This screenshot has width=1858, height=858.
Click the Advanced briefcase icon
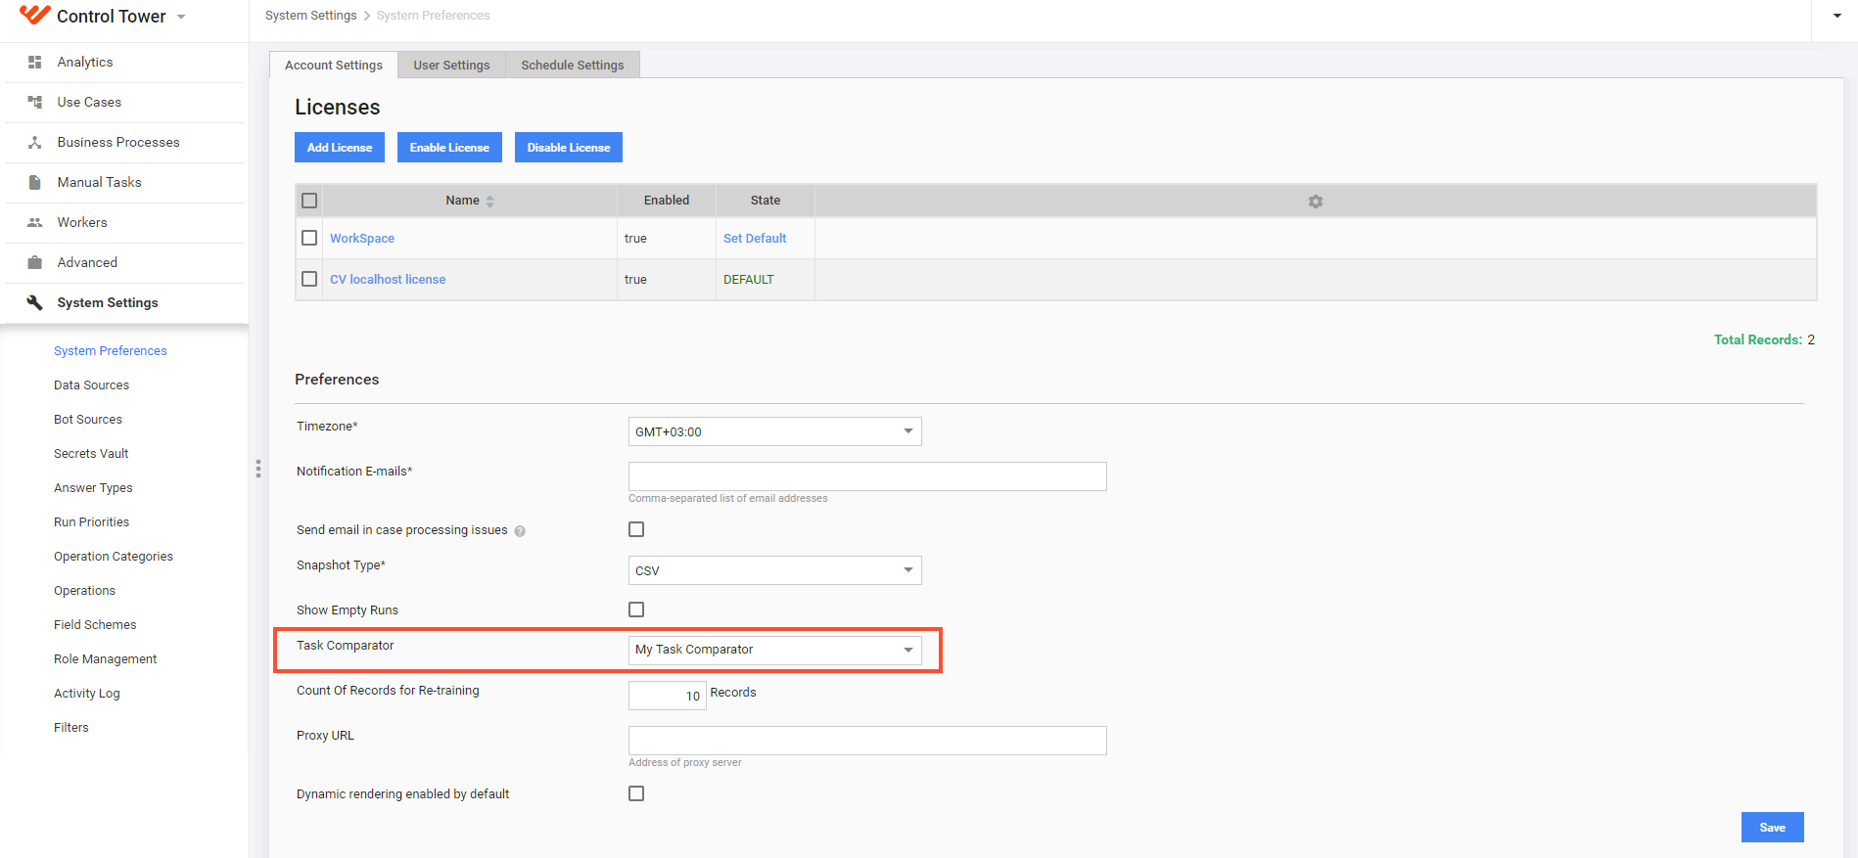tap(35, 262)
